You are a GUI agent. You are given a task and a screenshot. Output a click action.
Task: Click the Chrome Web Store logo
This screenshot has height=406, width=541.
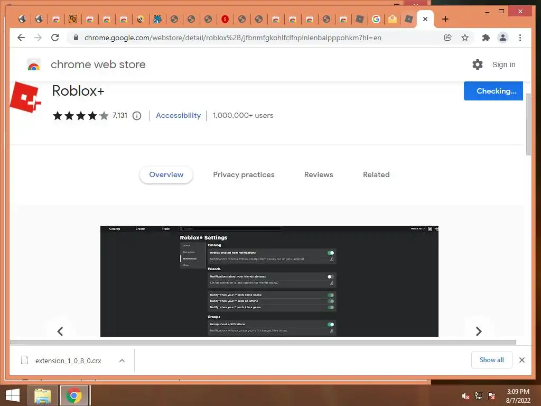tap(34, 64)
